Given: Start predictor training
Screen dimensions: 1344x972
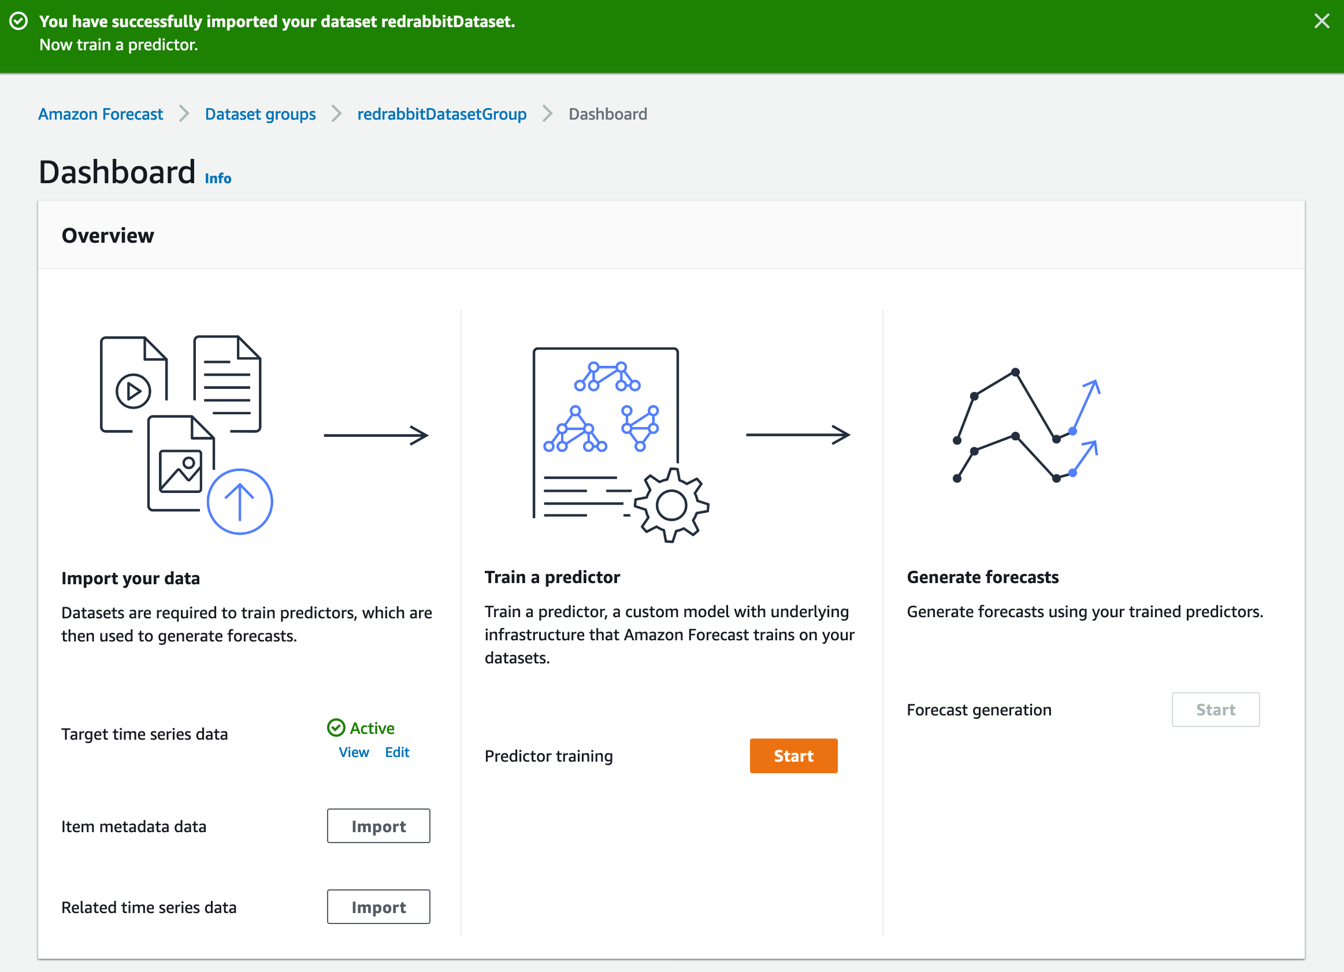Looking at the screenshot, I should (793, 756).
